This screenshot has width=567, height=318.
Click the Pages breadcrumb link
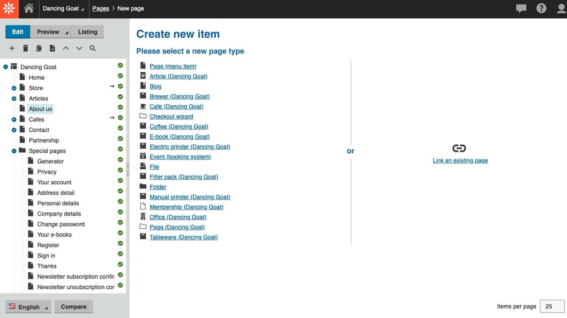101,8
